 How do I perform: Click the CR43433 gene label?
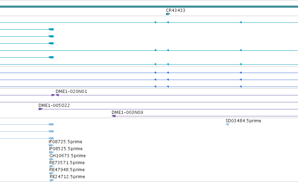tap(175, 10)
